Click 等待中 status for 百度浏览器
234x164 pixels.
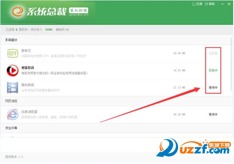[x=213, y=114]
